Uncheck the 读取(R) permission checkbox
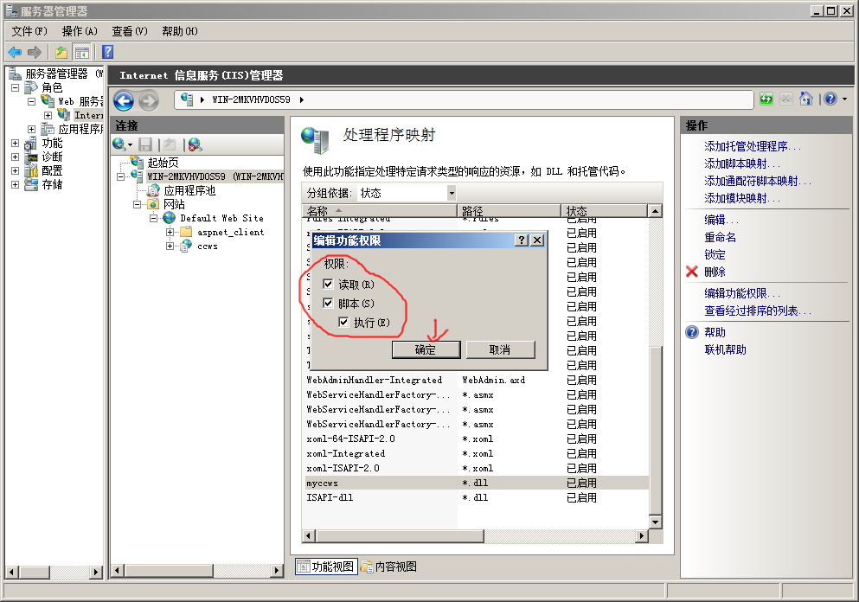Viewport: 859px width, 602px height. (328, 285)
